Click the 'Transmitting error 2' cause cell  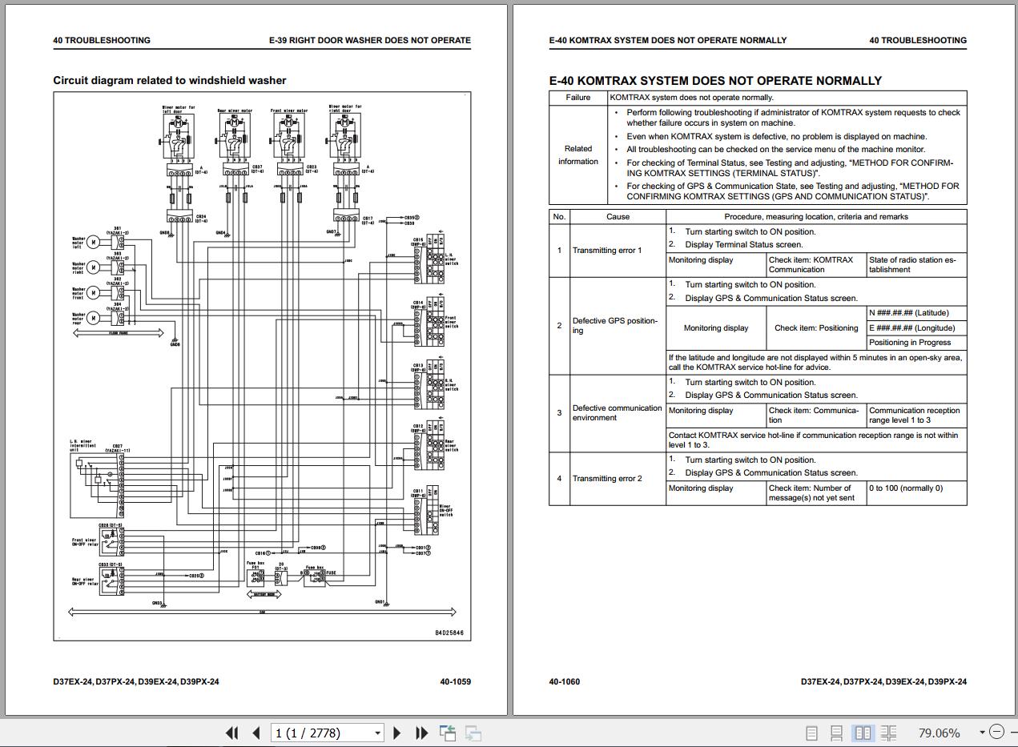(x=618, y=479)
